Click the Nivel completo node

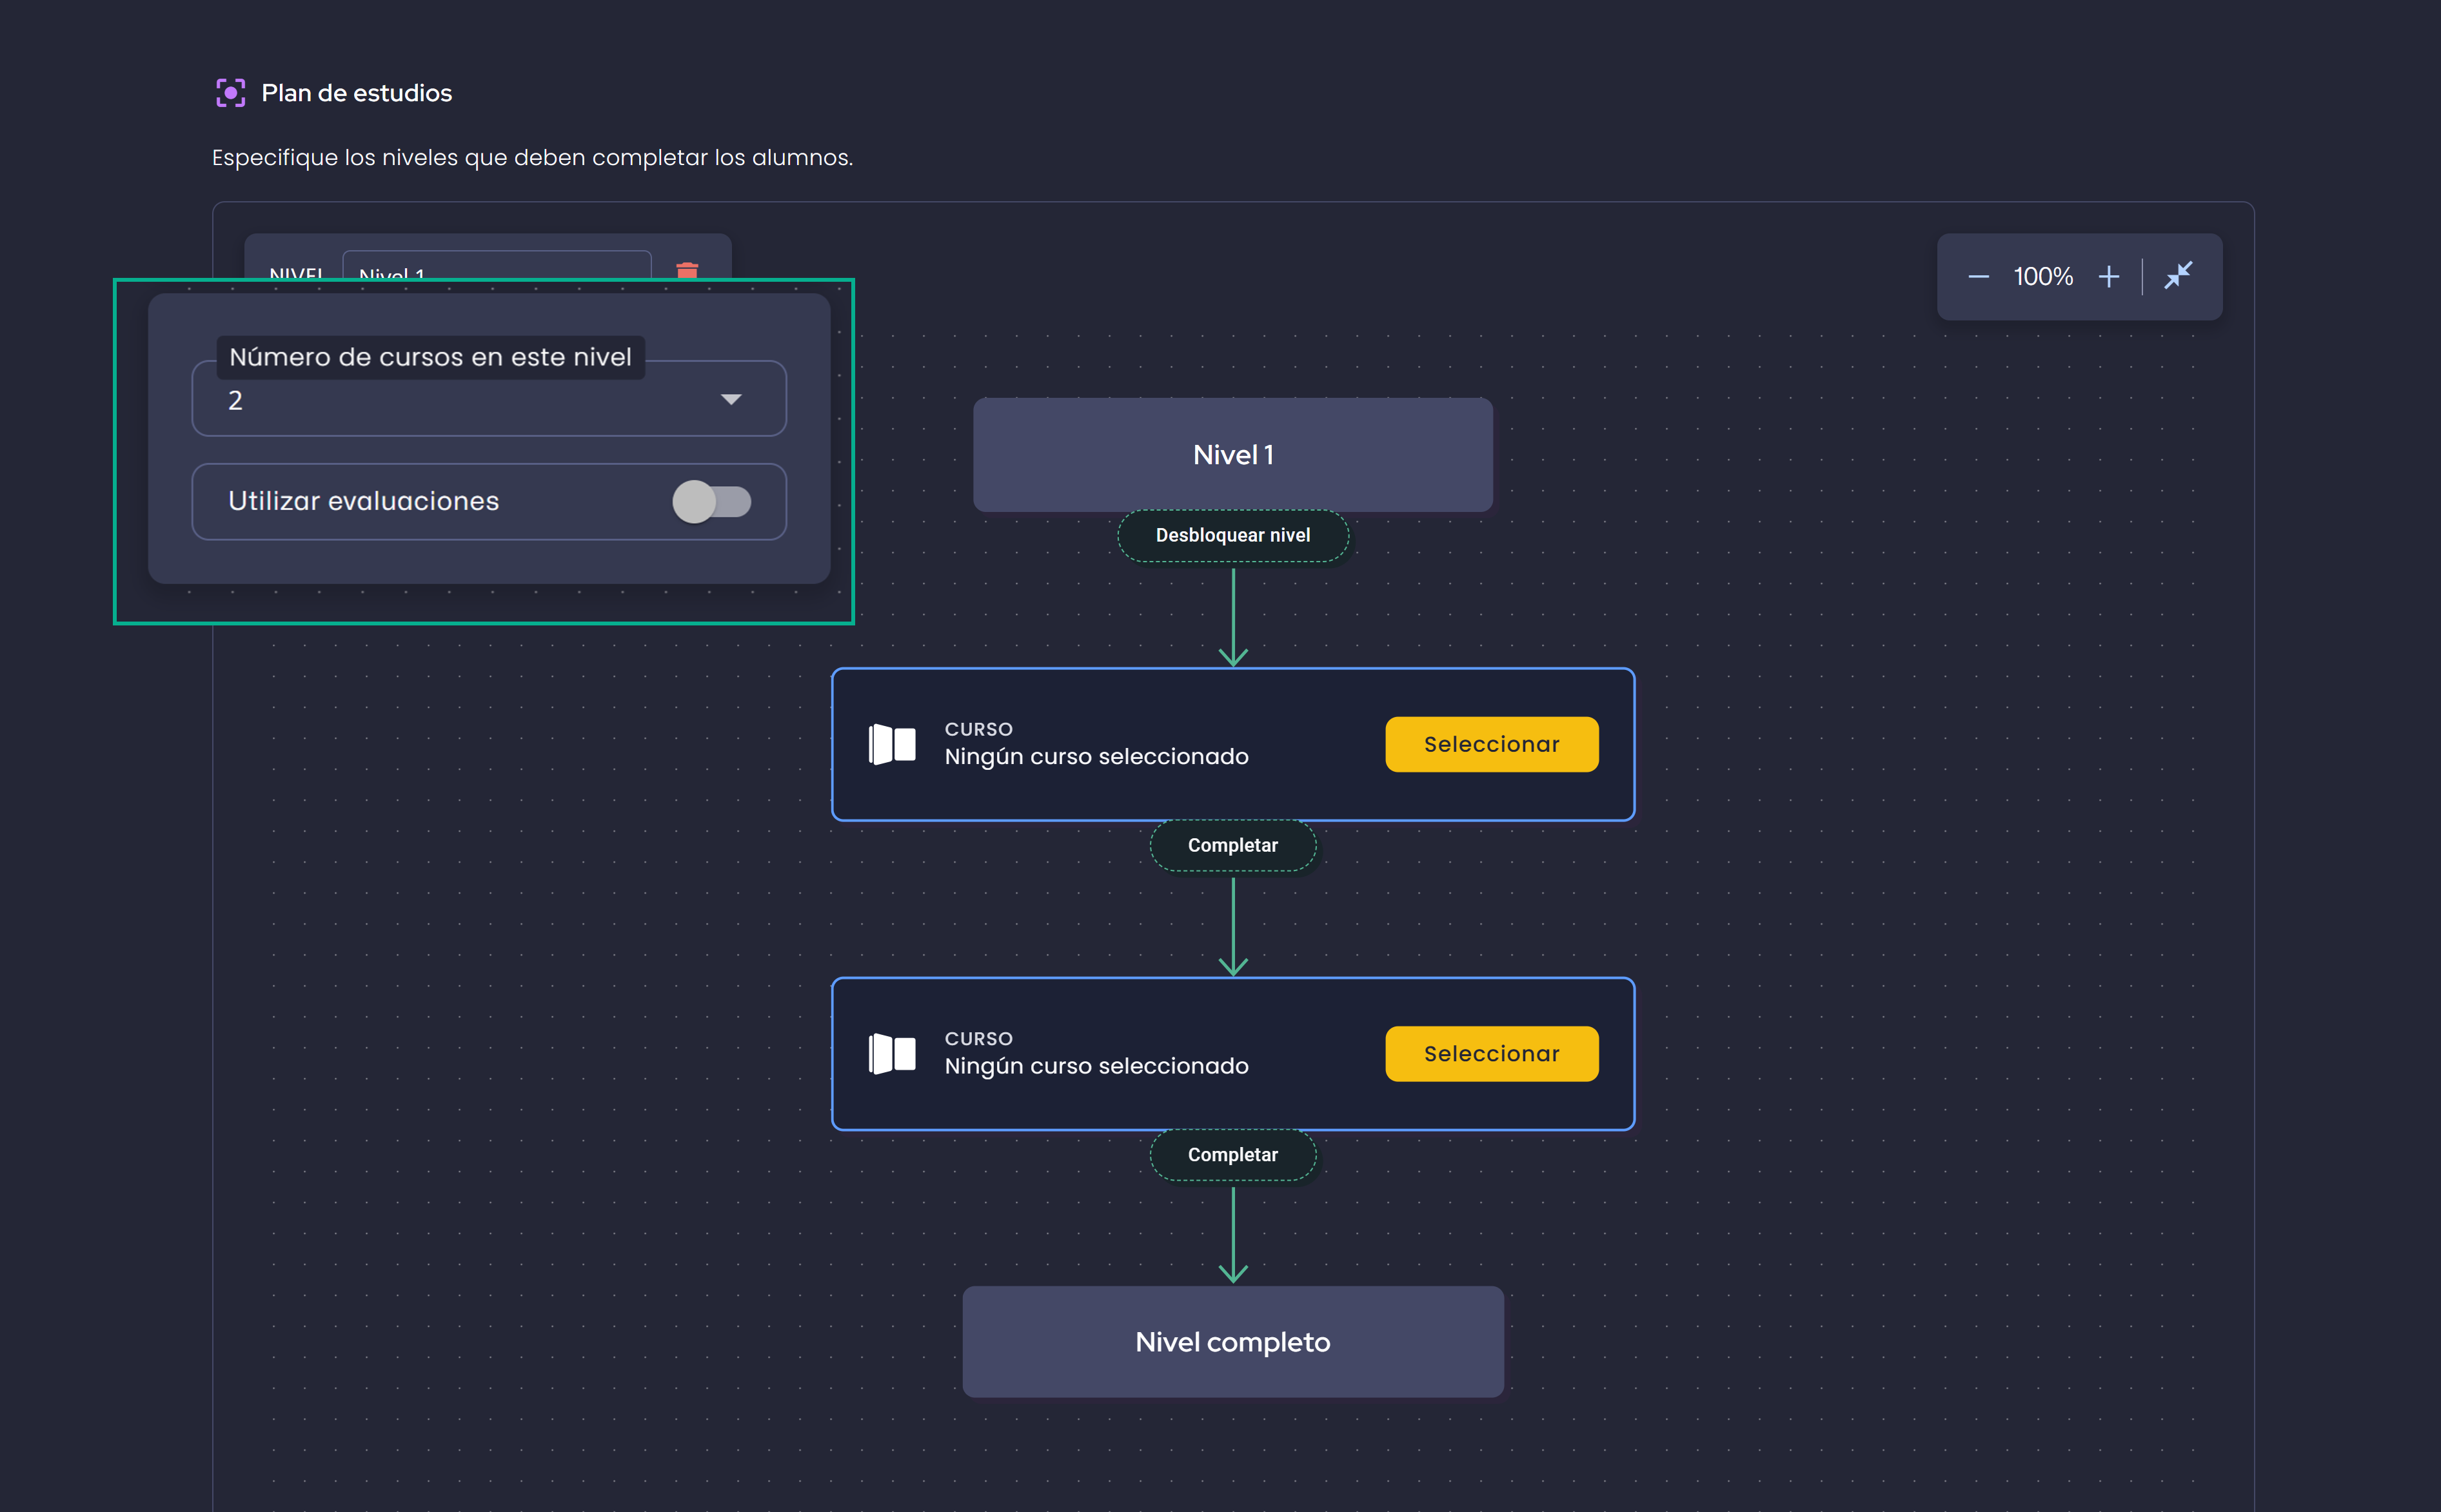[x=1233, y=1341]
